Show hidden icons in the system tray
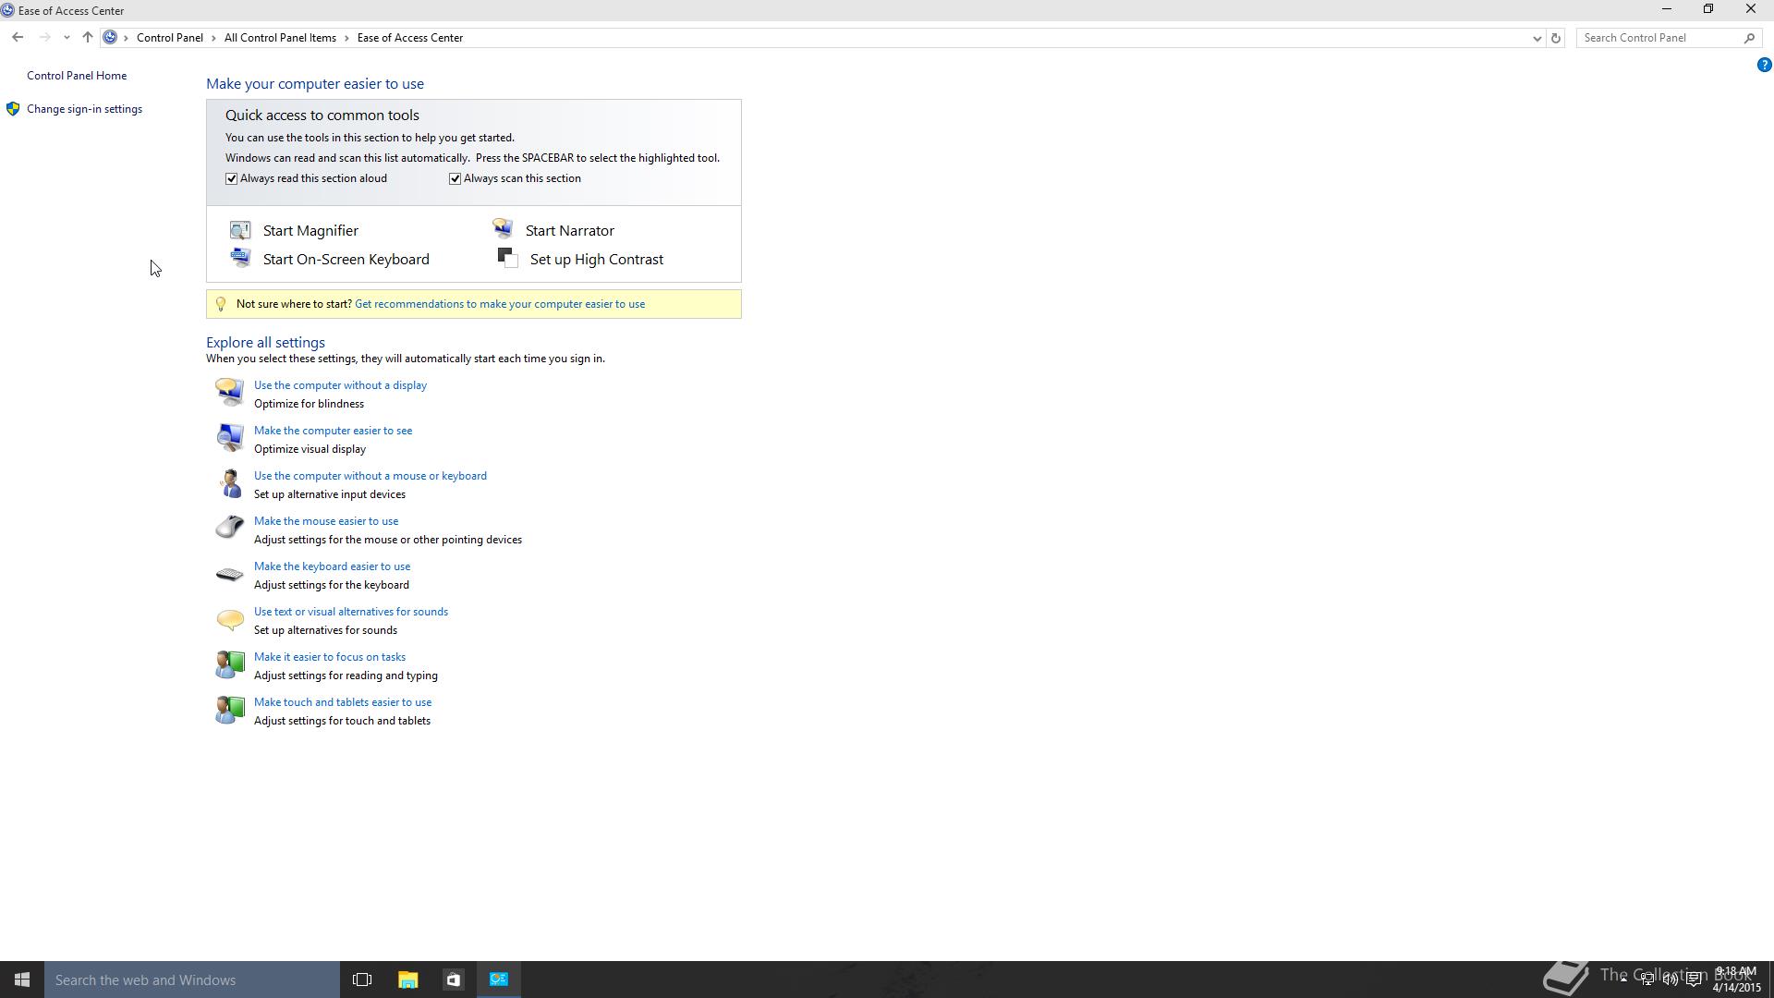This screenshot has height=998, width=1774. coord(1623,980)
